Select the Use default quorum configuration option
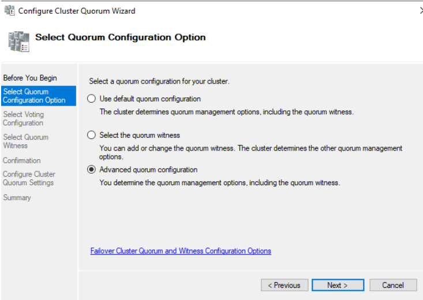The image size is (423, 300). coord(91,99)
